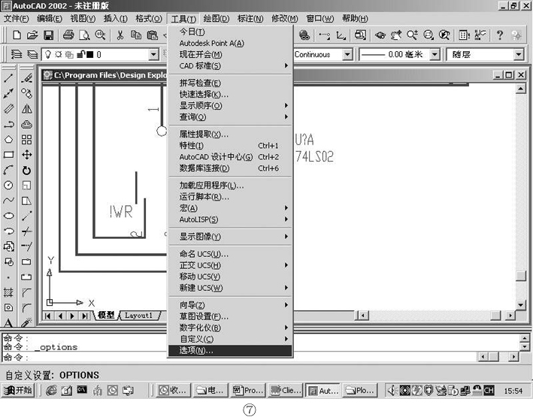Click the Internet Explorer quick launch icon
533x420 pixels.
click(51, 391)
